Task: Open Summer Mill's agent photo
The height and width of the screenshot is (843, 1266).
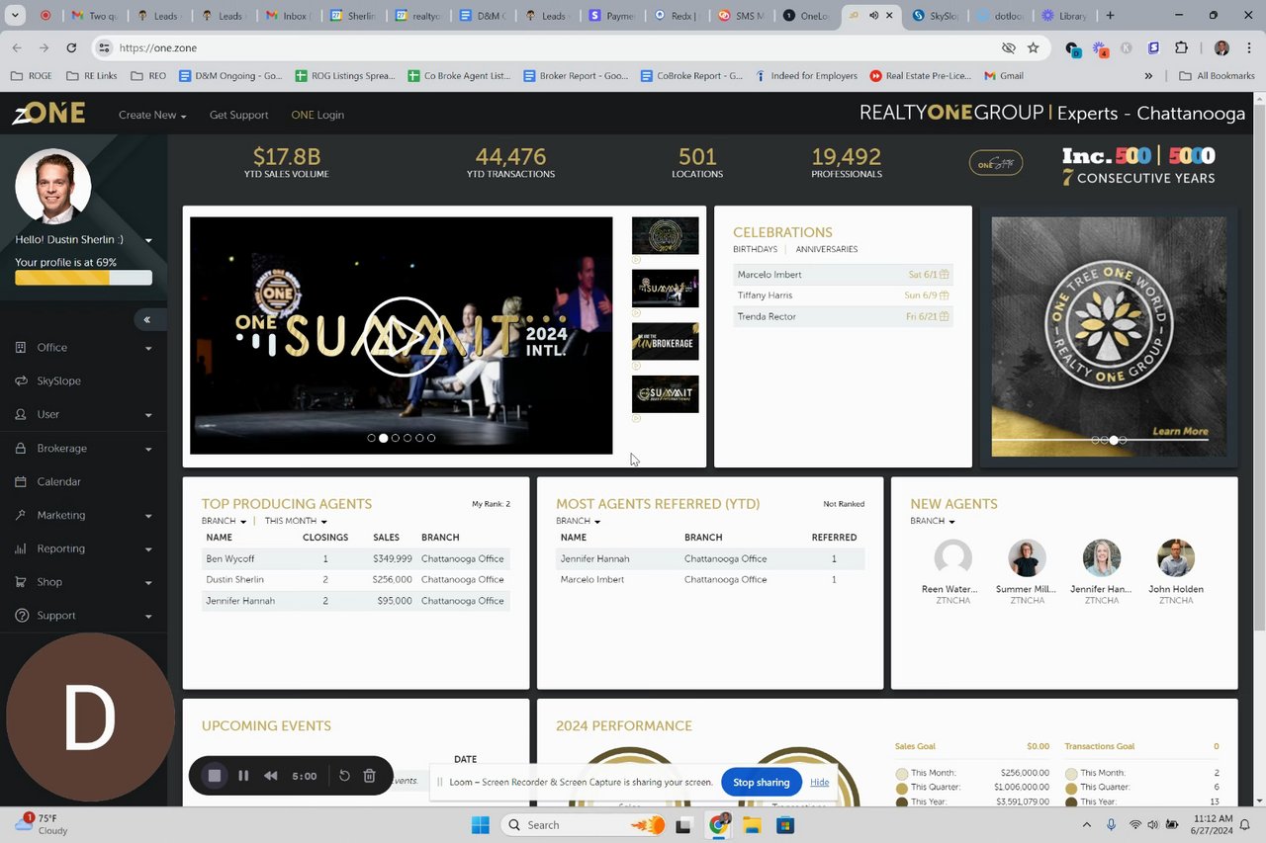Action: point(1027,558)
